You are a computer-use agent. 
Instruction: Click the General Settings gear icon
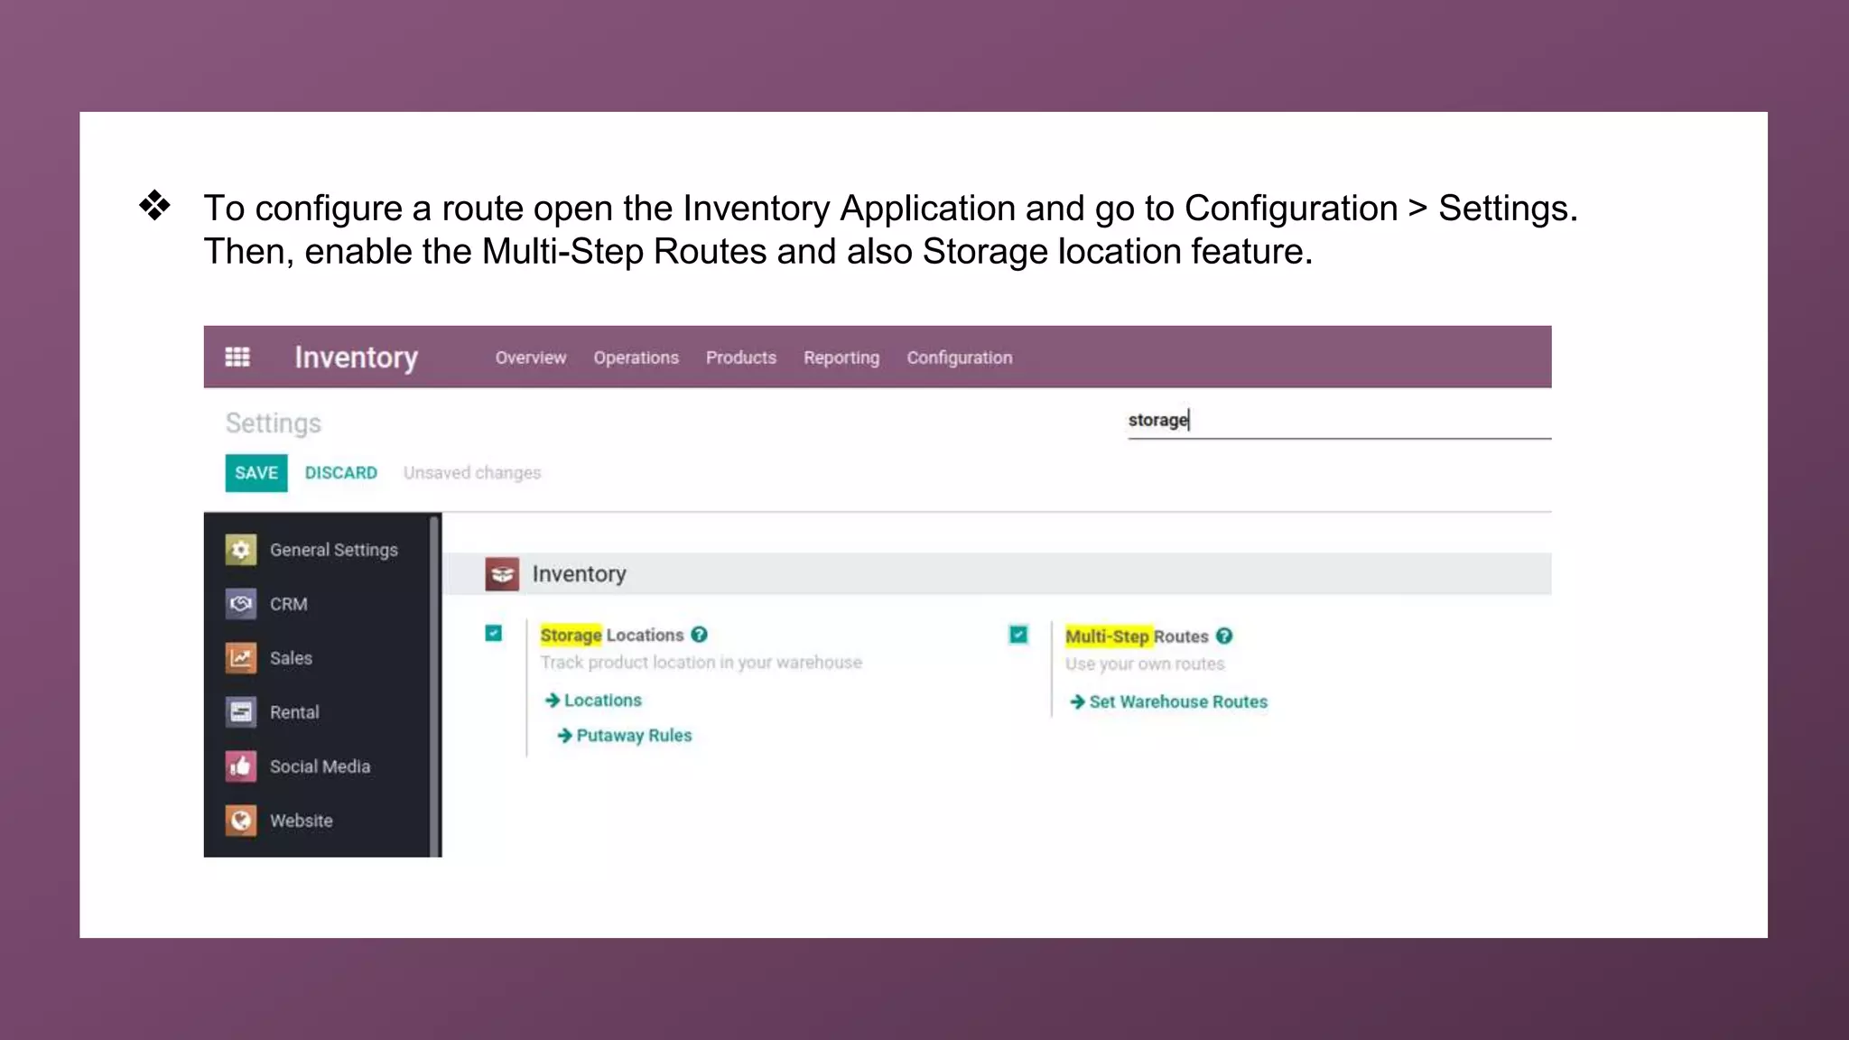coord(241,550)
